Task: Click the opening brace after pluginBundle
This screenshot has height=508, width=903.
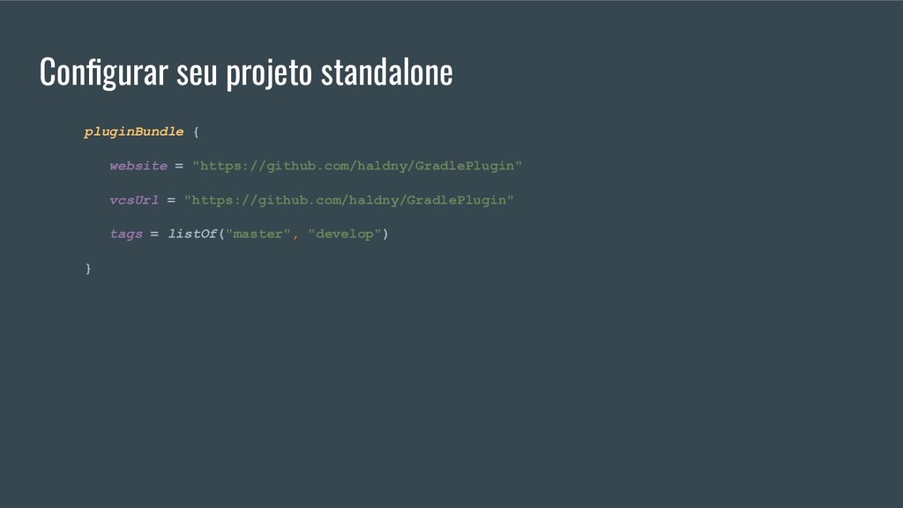Action: point(196,132)
